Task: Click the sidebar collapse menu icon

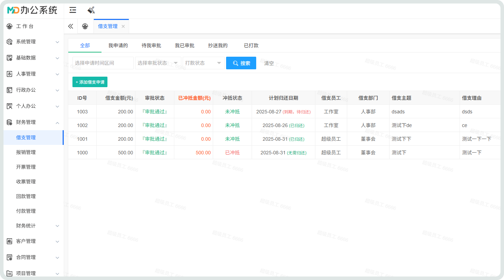Action: (x=73, y=10)
